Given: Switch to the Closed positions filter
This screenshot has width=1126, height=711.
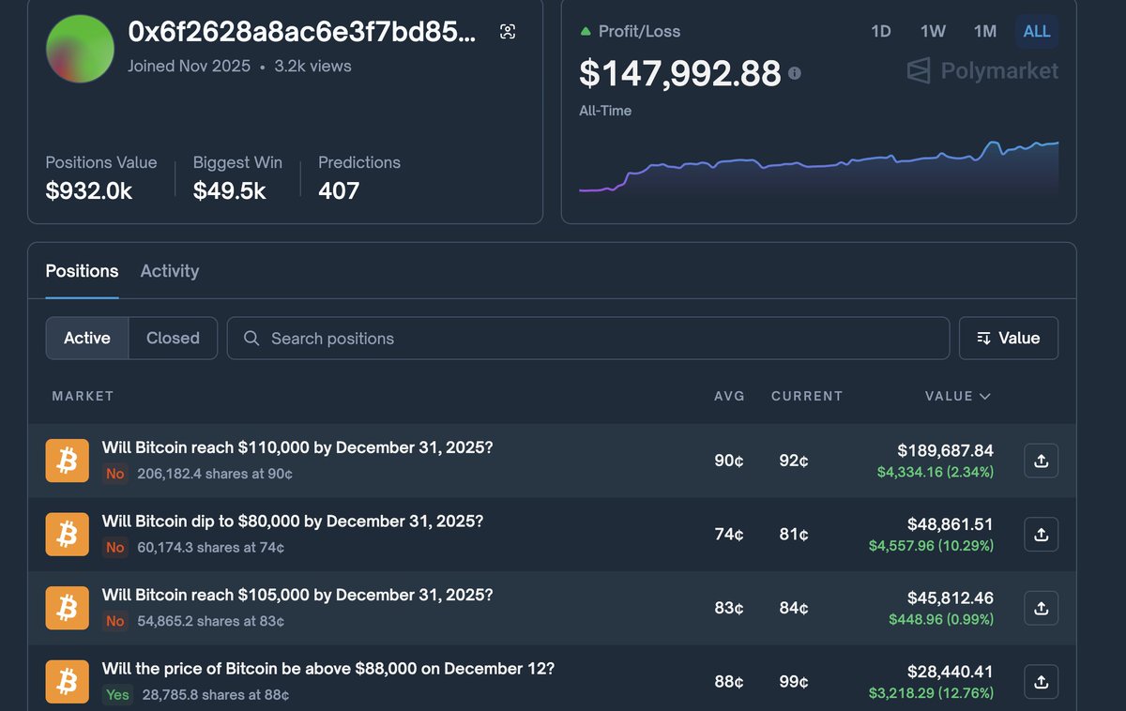Looking at the screenshot, I should coord(173,338).
